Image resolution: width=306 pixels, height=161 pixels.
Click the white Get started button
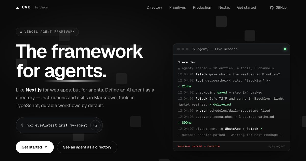click(x=35, y=147)
